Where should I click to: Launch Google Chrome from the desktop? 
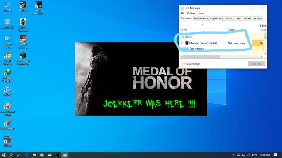click(7, 59)
